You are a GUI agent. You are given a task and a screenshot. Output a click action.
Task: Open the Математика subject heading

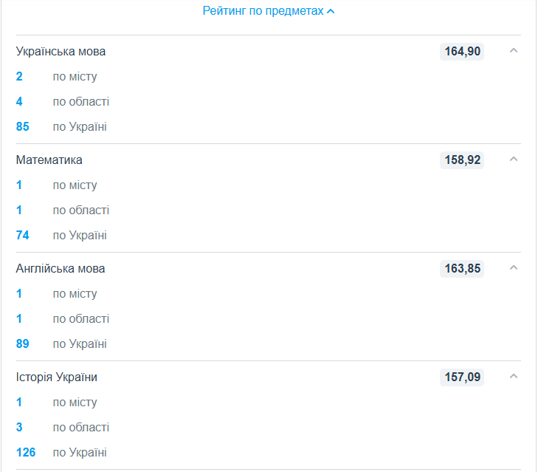click(49, 160)
